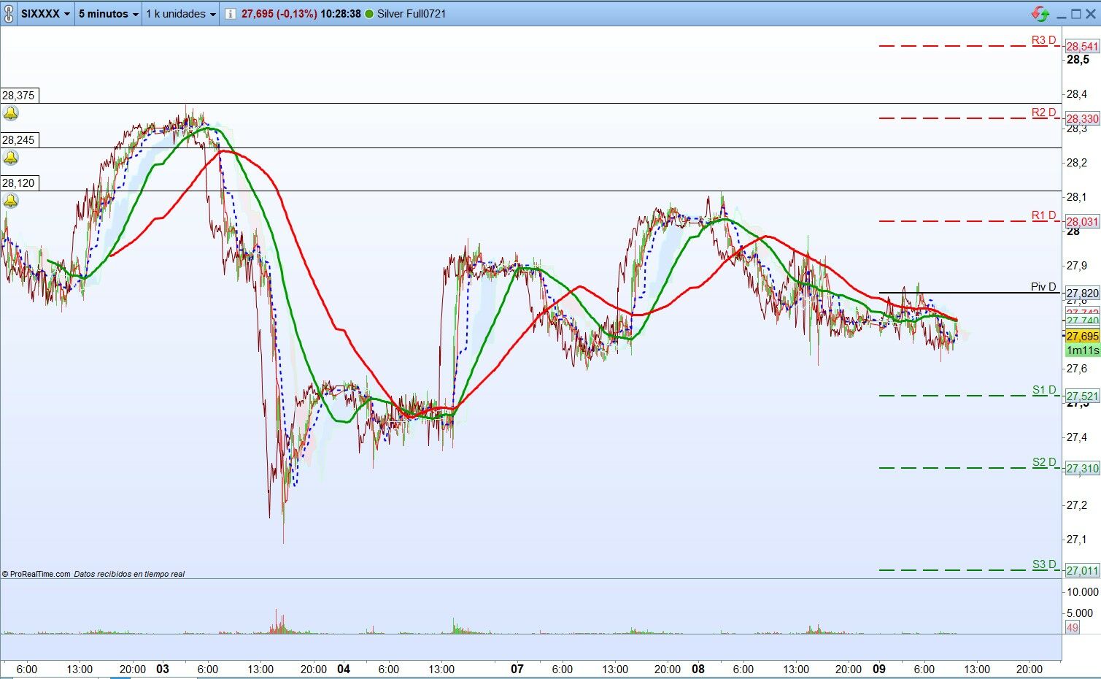
Task: Click the 1m11s countdown tag
Action: click(x=1082, y=350)
